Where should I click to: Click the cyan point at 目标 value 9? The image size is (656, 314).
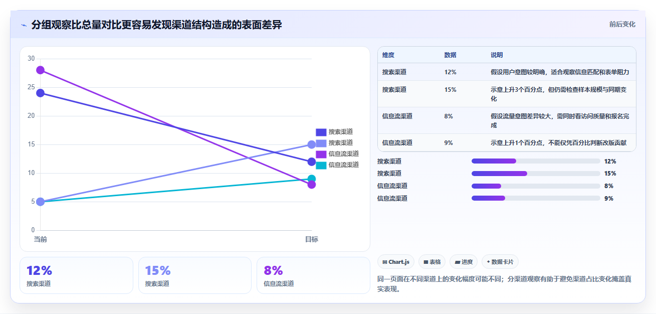coord(311,179)
